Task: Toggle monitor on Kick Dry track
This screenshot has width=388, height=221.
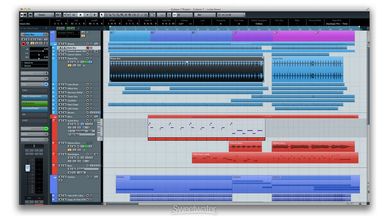Action: pos(91,47)
